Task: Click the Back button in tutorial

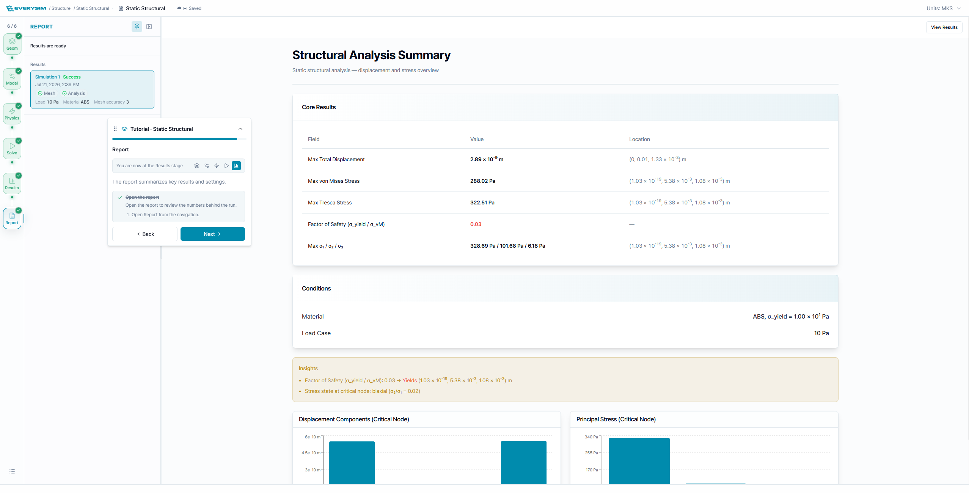Action: pyautogui.click(x=145, y=234)
